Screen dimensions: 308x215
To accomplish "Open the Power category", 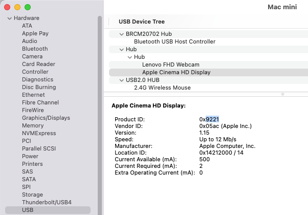I will point(30,156).
